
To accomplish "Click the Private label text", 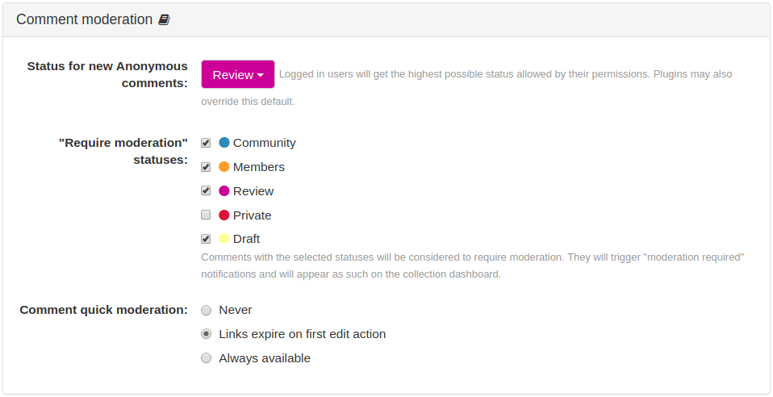I will 252,215.
